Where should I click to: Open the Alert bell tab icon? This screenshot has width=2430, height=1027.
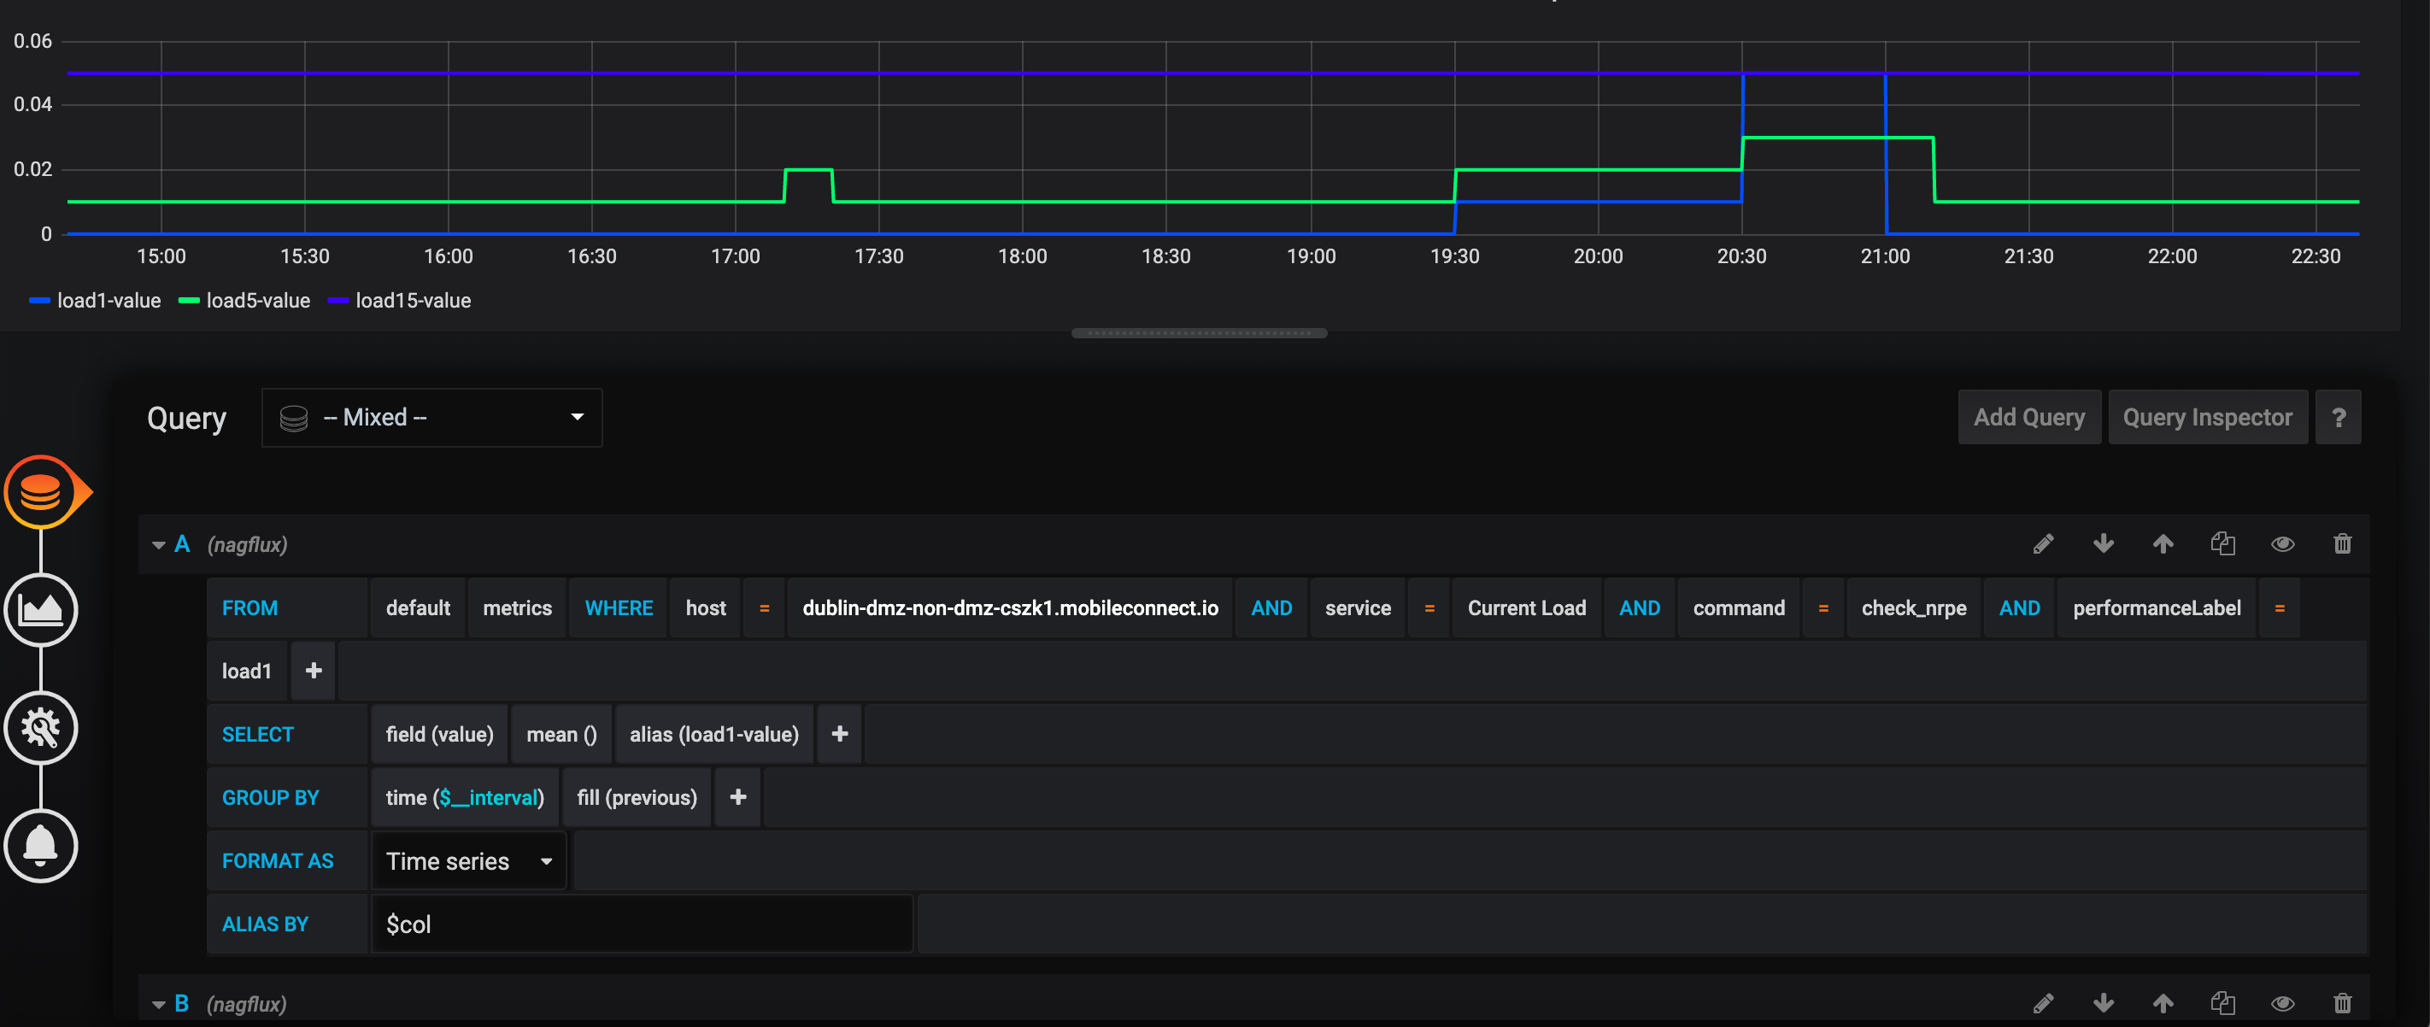coord(42,845)
